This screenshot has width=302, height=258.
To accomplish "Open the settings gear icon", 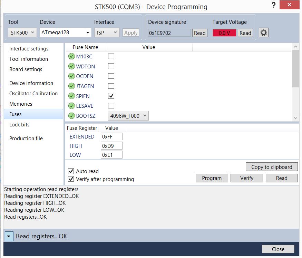I will click(x=263, y=32).
